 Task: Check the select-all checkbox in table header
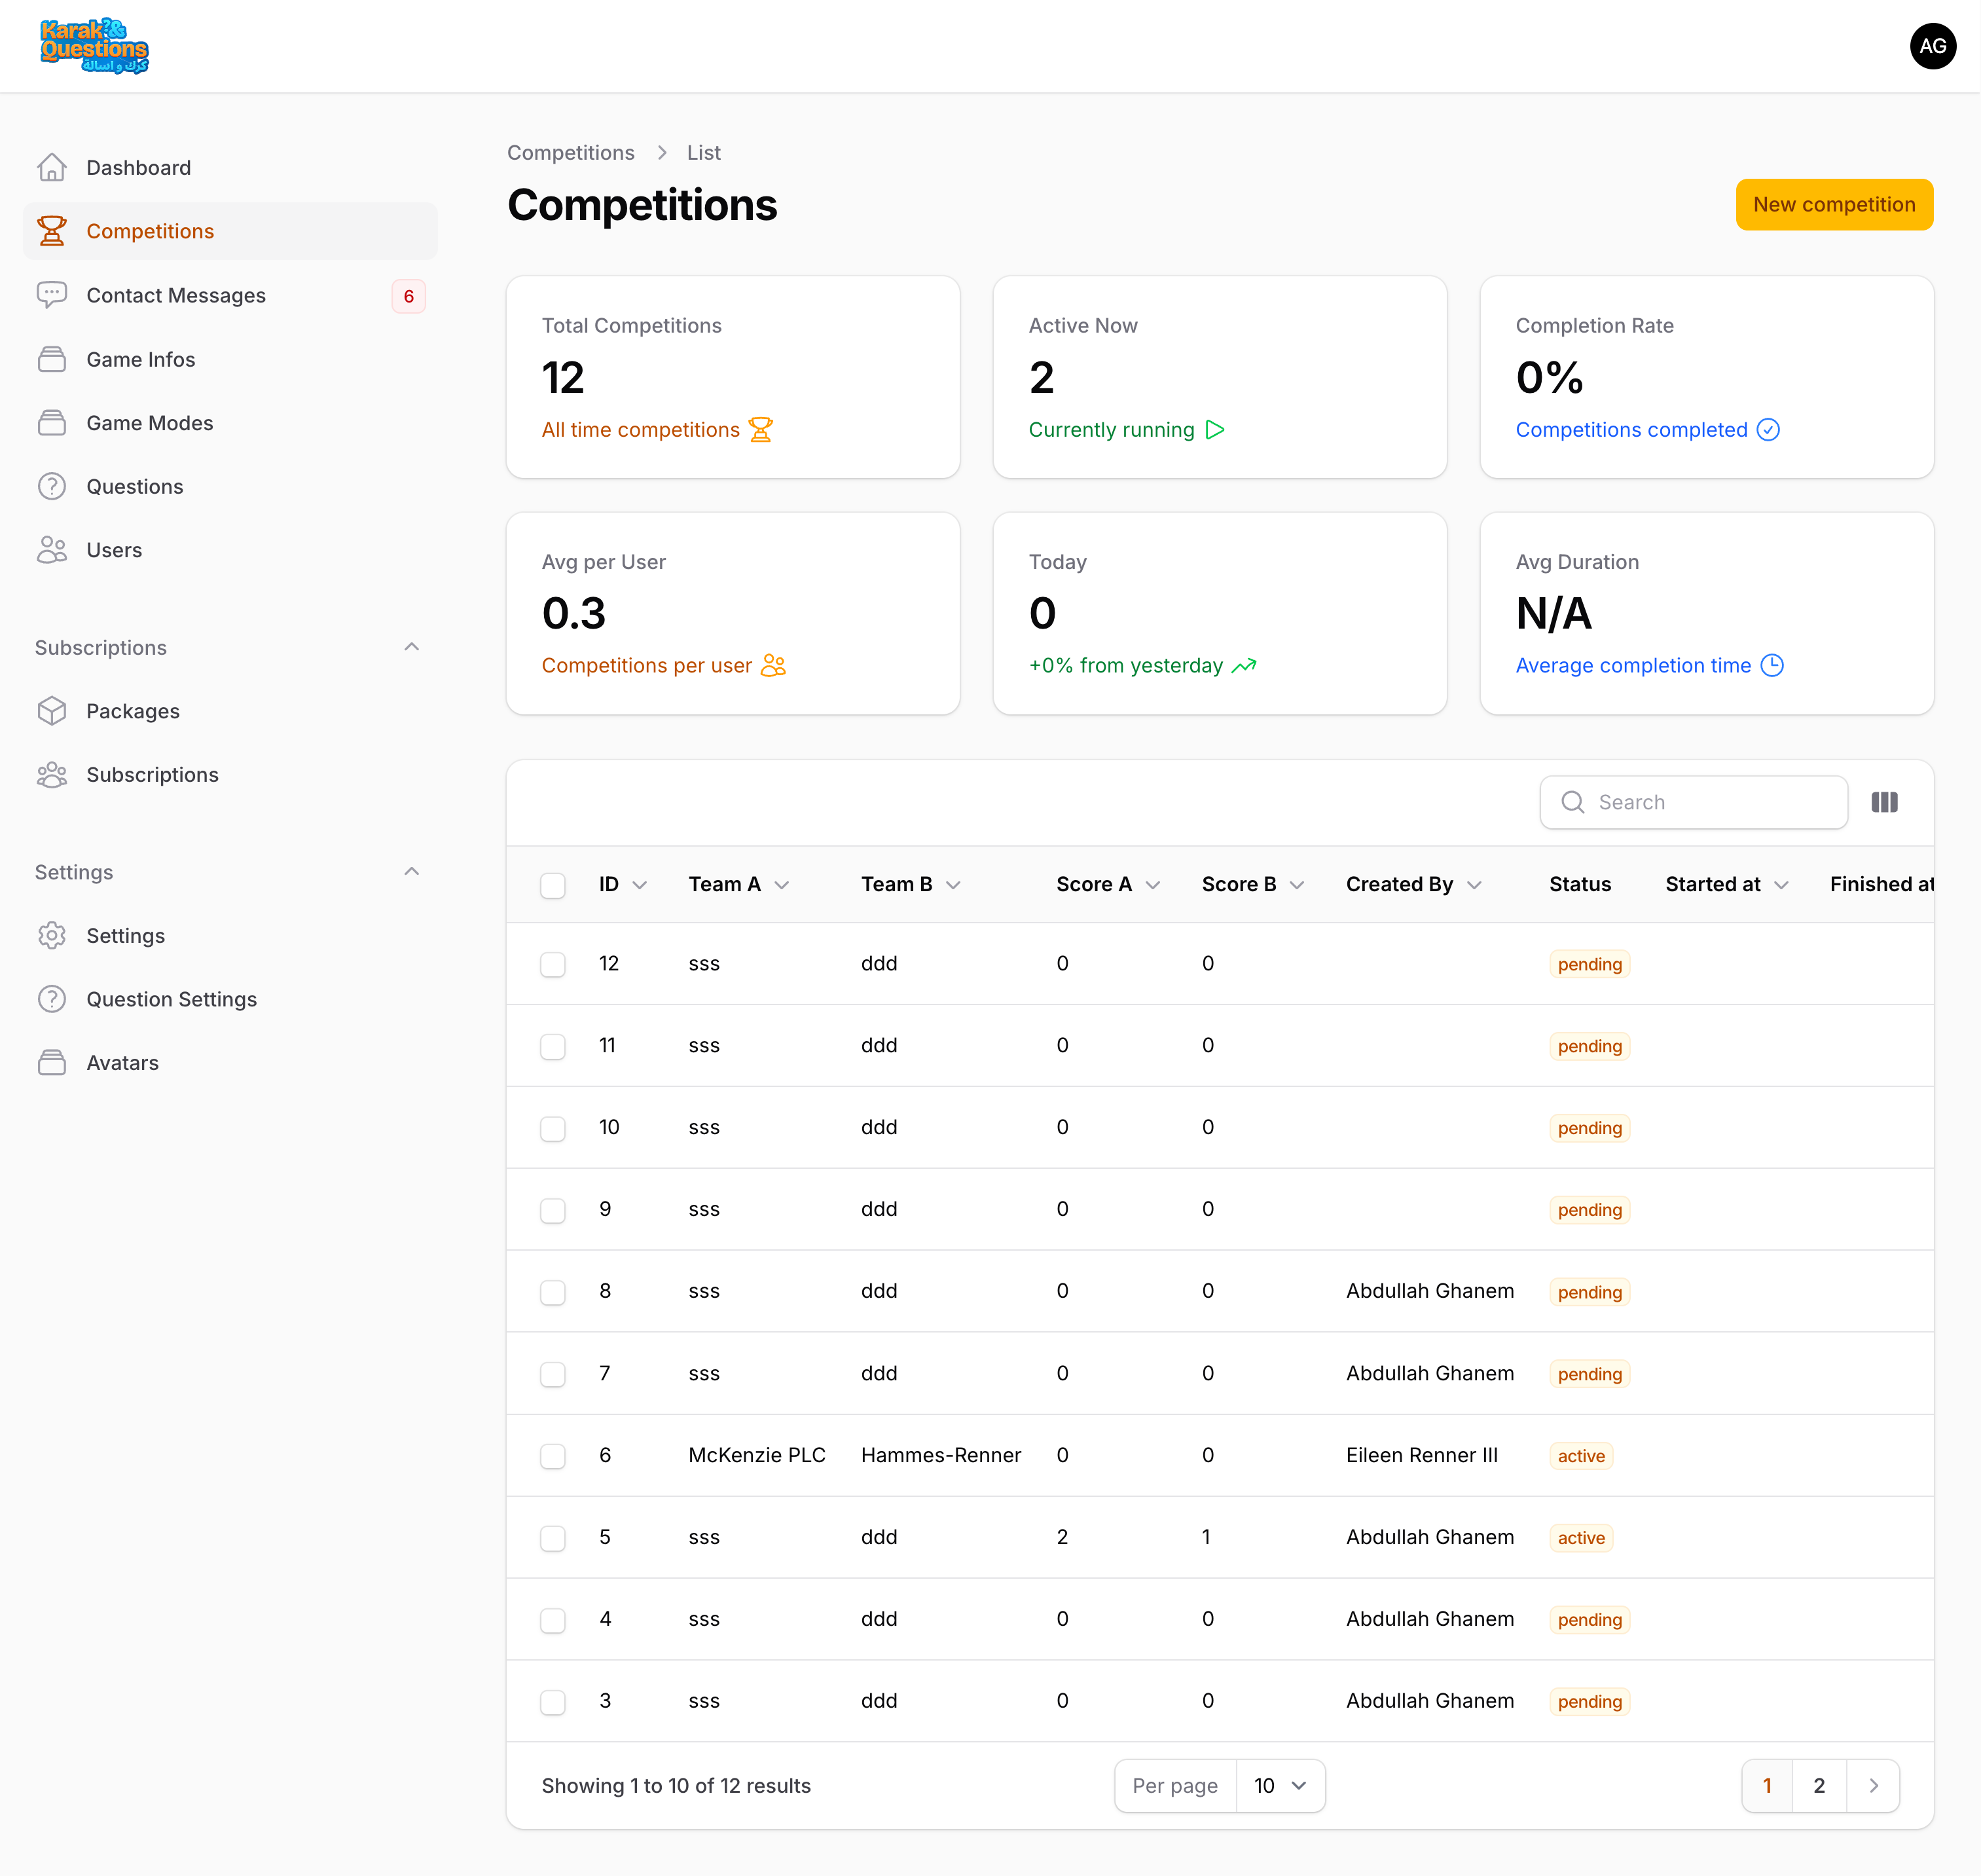pos(553,885)
